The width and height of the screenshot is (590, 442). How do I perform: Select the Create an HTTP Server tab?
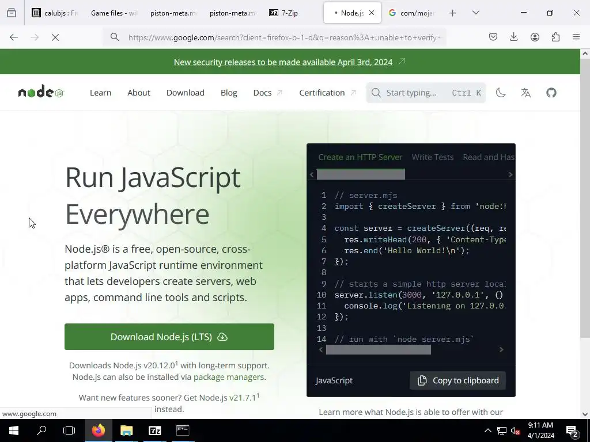(x=360, y=157)
